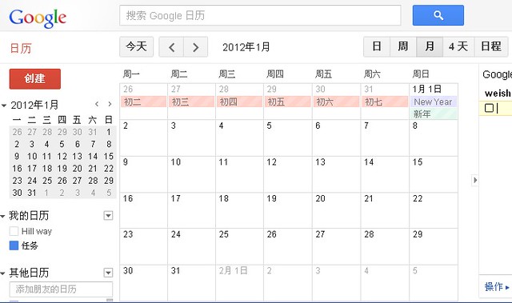512x303 pixels.
Task: Open the 操作 actions menu
Action: [497, 287]
